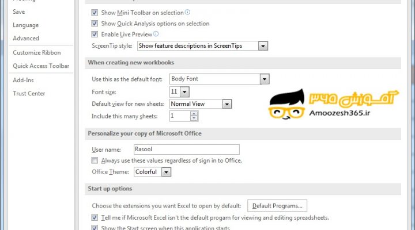415x230 pixels.
Task: Select the Advanced category
Action: (x=26, y=39)
